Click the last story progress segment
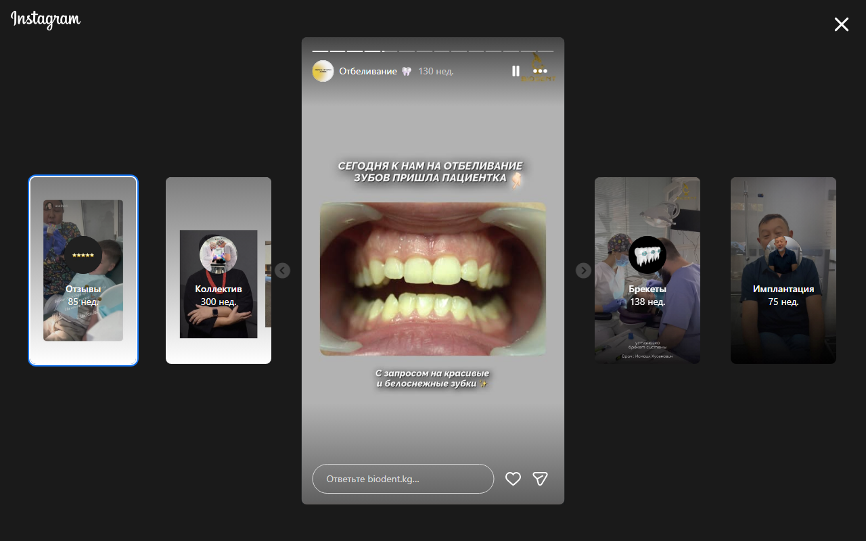Viewport: 866px width, 541px height. 545,51
